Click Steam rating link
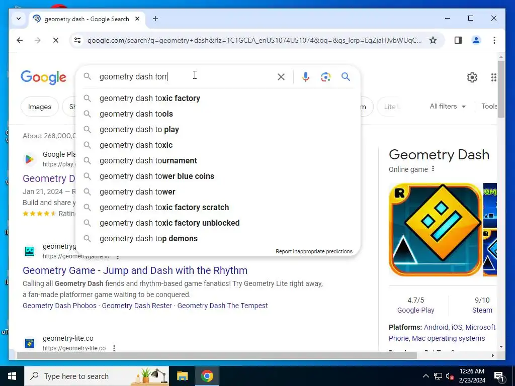This screenshot has height=386, width=515. [482, 310]
